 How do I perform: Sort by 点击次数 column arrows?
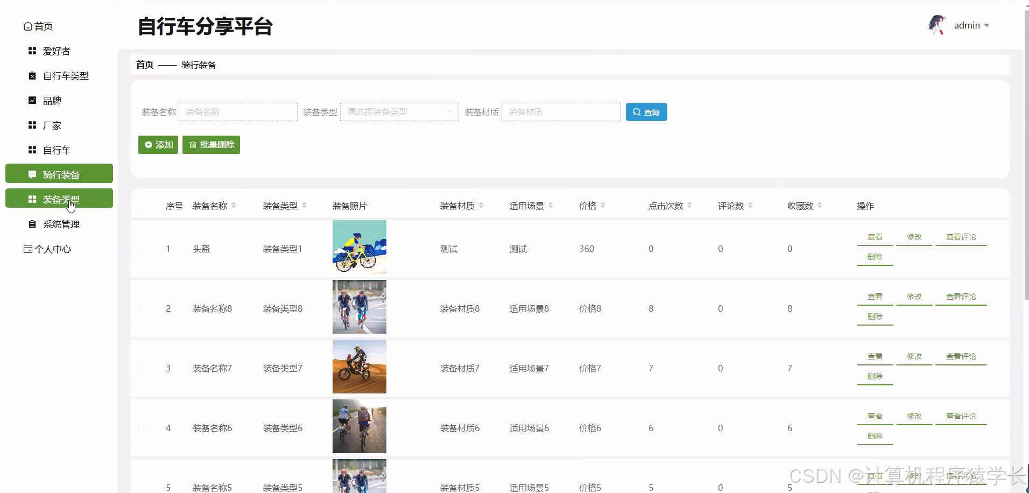[689, 206]
